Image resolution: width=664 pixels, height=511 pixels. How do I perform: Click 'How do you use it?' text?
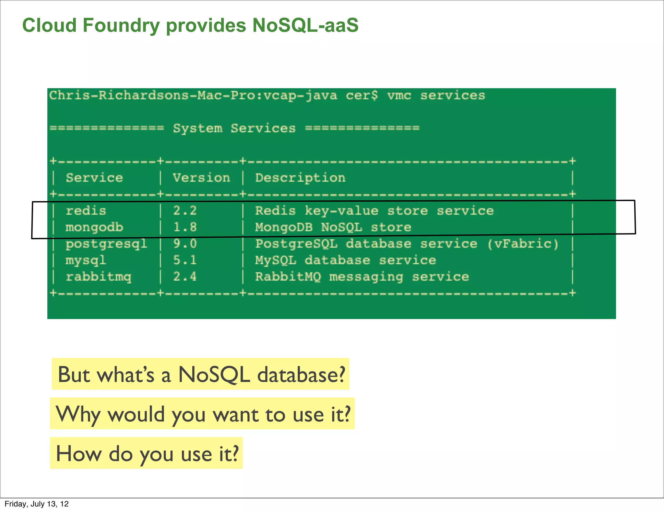(147, 453)
